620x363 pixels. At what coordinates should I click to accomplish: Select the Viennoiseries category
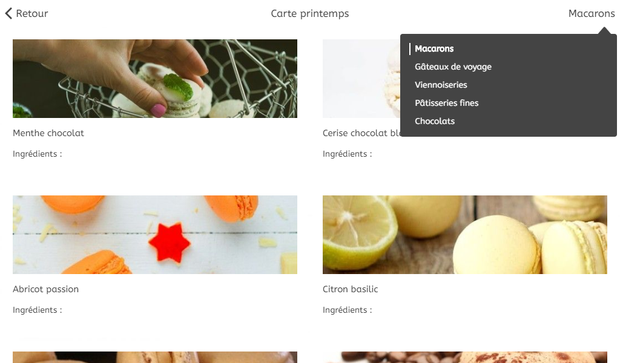pyautogui.click(x=441, y=85)
